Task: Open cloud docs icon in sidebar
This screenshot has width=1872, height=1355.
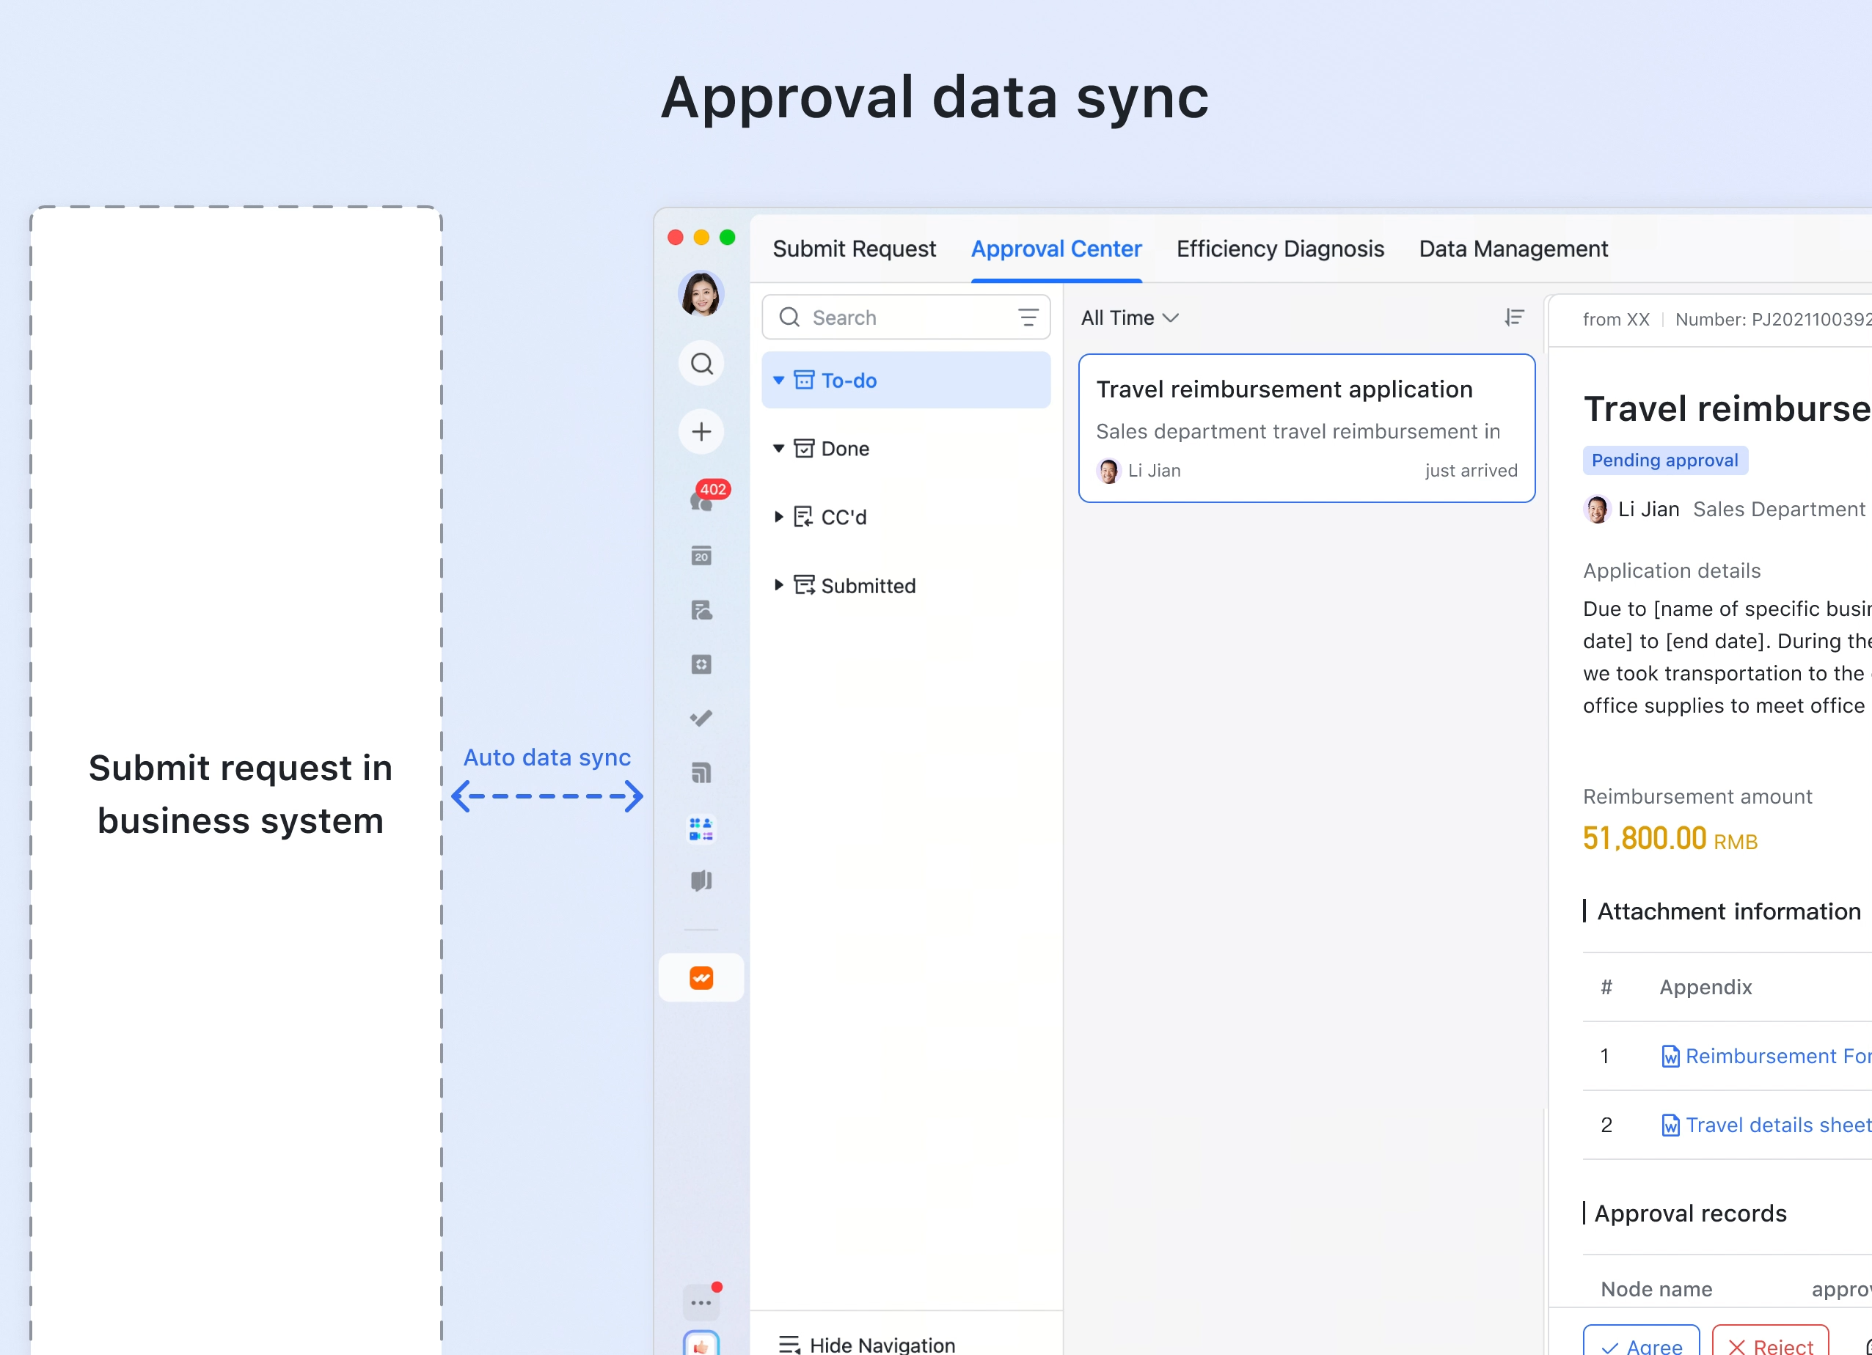Action: [701, 610]
